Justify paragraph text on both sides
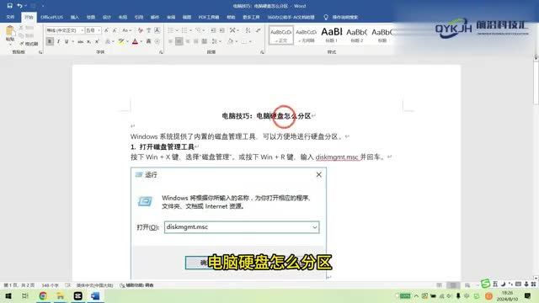Viewport: 539px width, 303px height. pyautogui.click(x=196, y=41)
